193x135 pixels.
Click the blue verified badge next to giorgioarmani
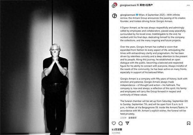(x=137, y=15)
